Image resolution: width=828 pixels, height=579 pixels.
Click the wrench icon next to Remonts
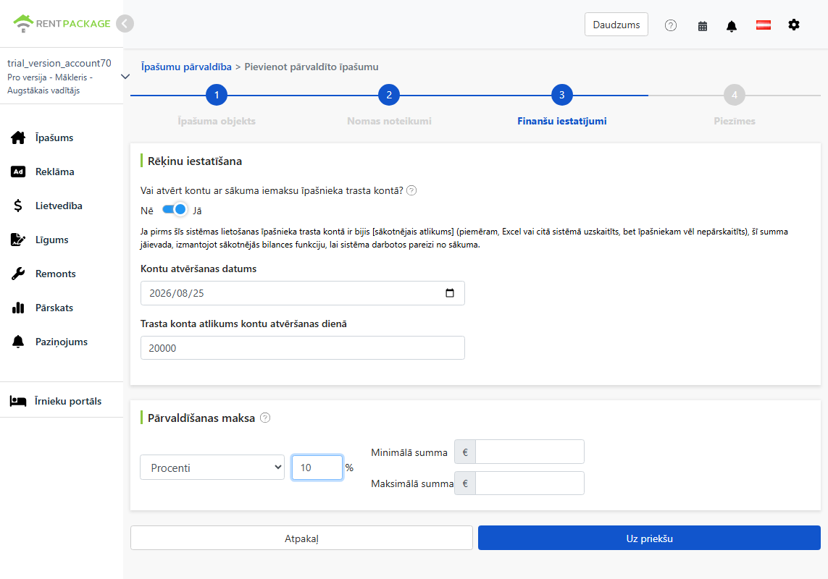pyautogui.click(x=18, y=274)
